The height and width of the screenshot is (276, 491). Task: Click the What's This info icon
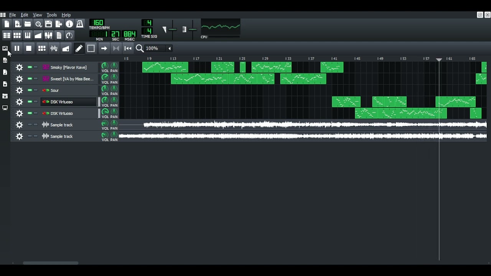69,24
